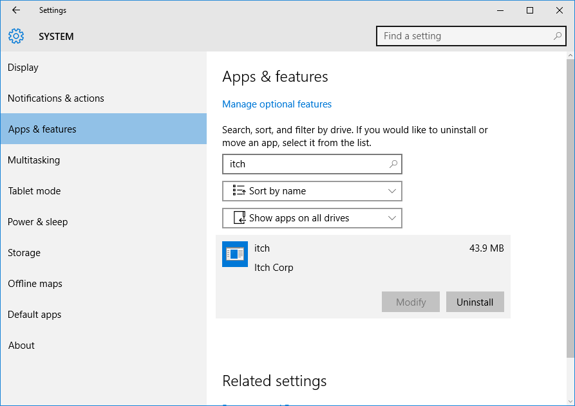The image size is (575, 406).
Task: Click the Uninstall button for itch
Action: (475, 302)
